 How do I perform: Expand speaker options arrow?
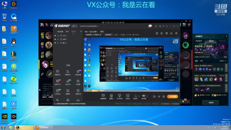pyautogui.click(x=147, y=96)
